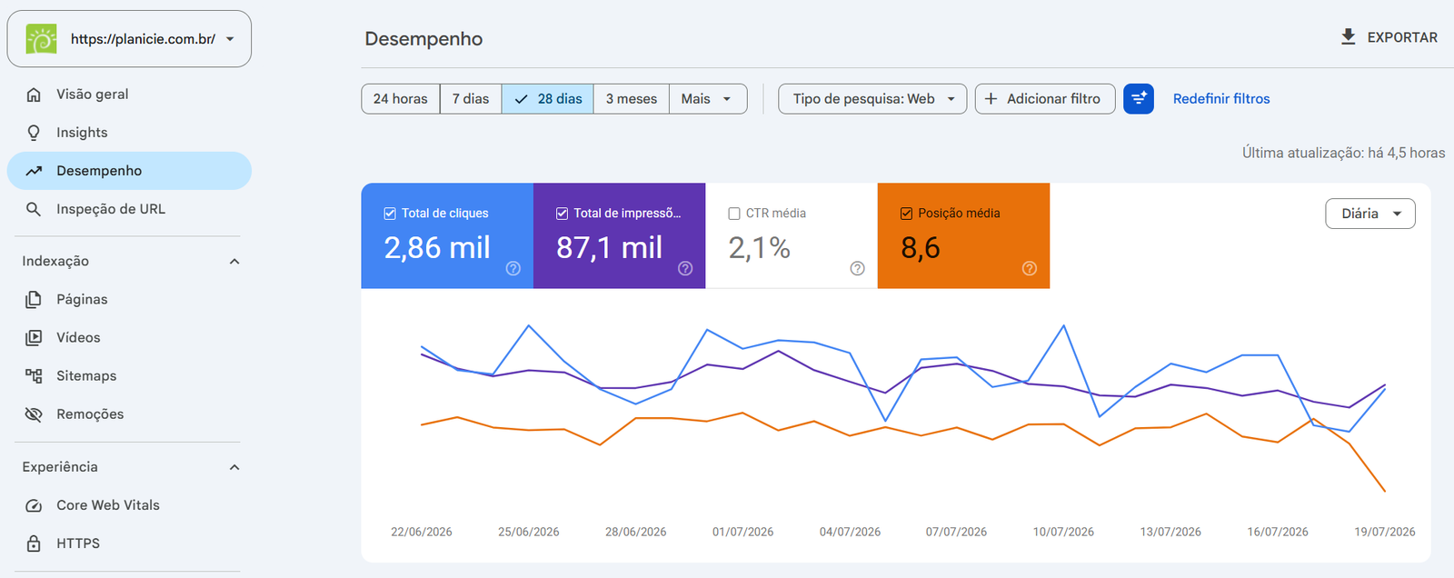Click the 10/07/2026 axis date label
The width and height of the screenshot is (1454, 578).
pyautogui.click(x=1063, y=532)
